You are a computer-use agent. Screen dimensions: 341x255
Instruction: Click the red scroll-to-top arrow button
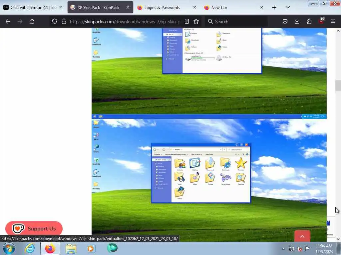pyautogui.click(x=302, y=236)
